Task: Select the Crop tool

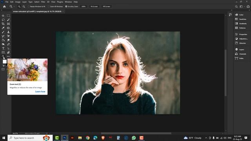Action: point(3,24)
